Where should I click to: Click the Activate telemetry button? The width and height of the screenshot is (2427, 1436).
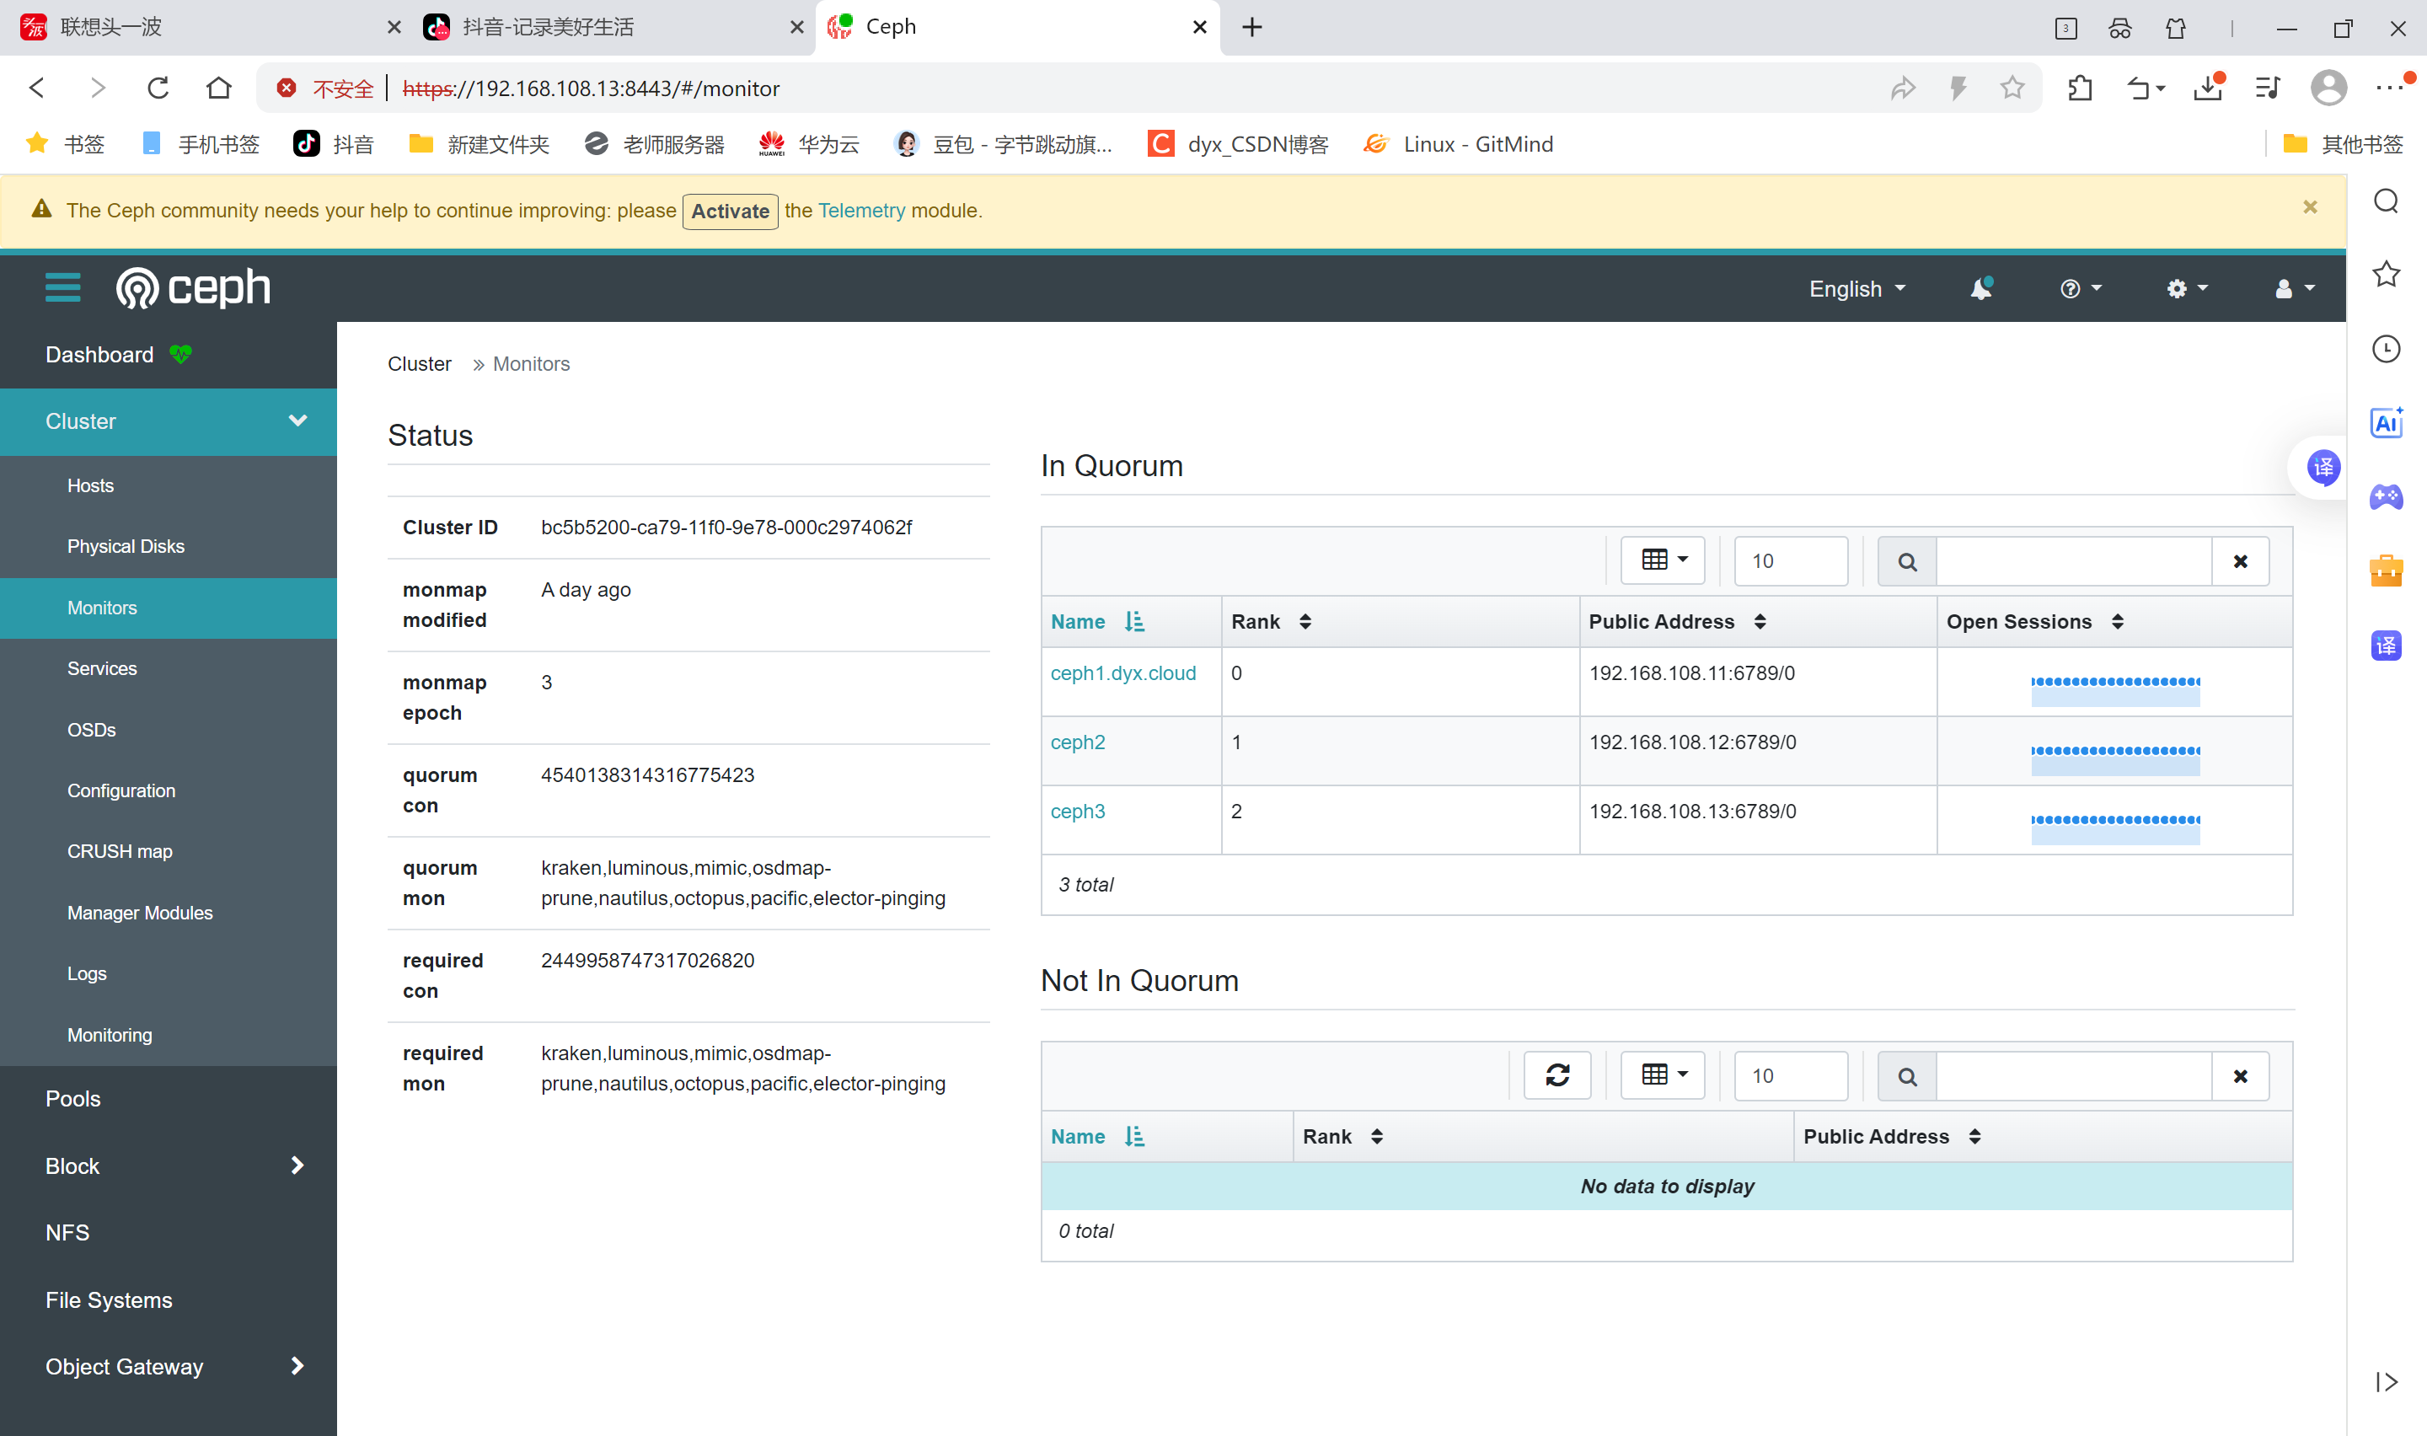[729, 211]
